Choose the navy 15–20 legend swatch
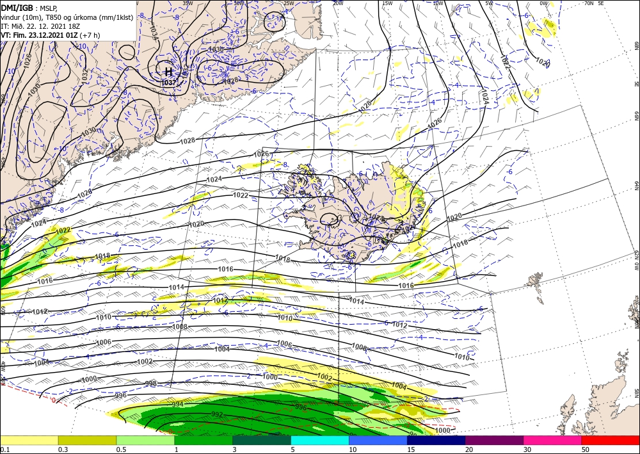Image resolution: width=640 pixels, height=454 pixels. tap(436, 440)
